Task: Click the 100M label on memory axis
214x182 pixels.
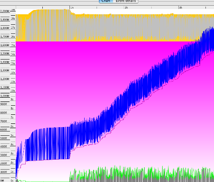Action: [x=4, y=172]
